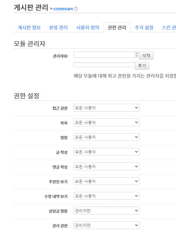Viewport: 176px width, 236px height.
Task: Select the 권한 관리 tab
Action: point(117,27)
